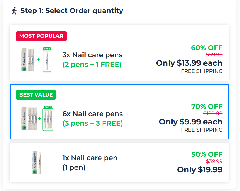The image size is (240, 191).
Task: Select the 6x Nail care pens option
Action: point(92,114)
